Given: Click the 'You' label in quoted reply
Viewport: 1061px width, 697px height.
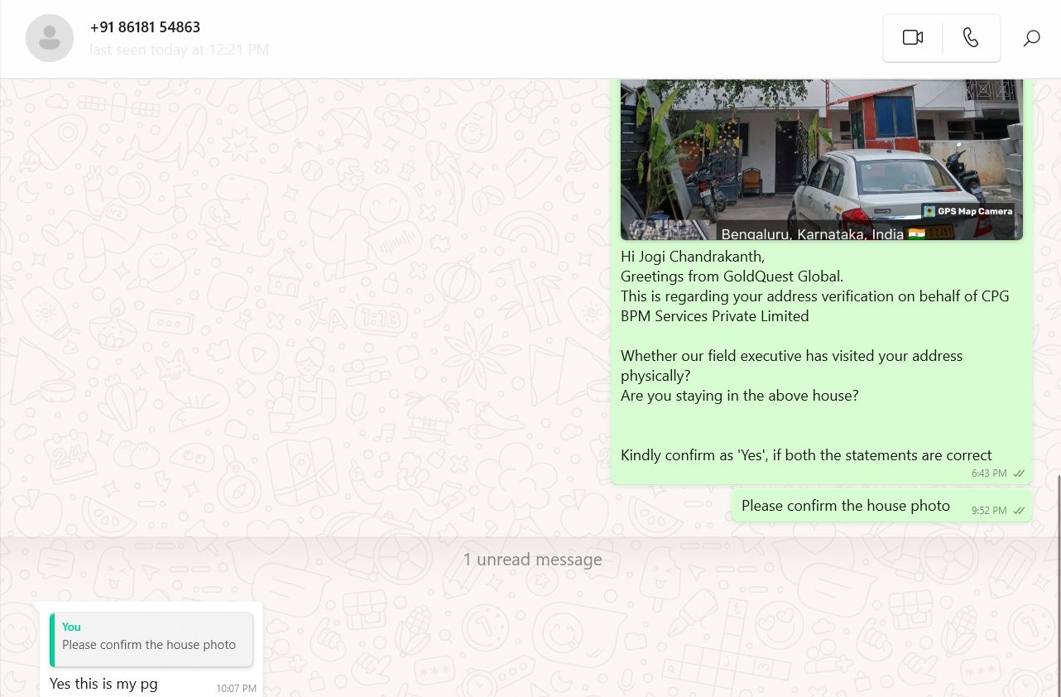Looking at the screenshot, I should click(x=72, y=627).
